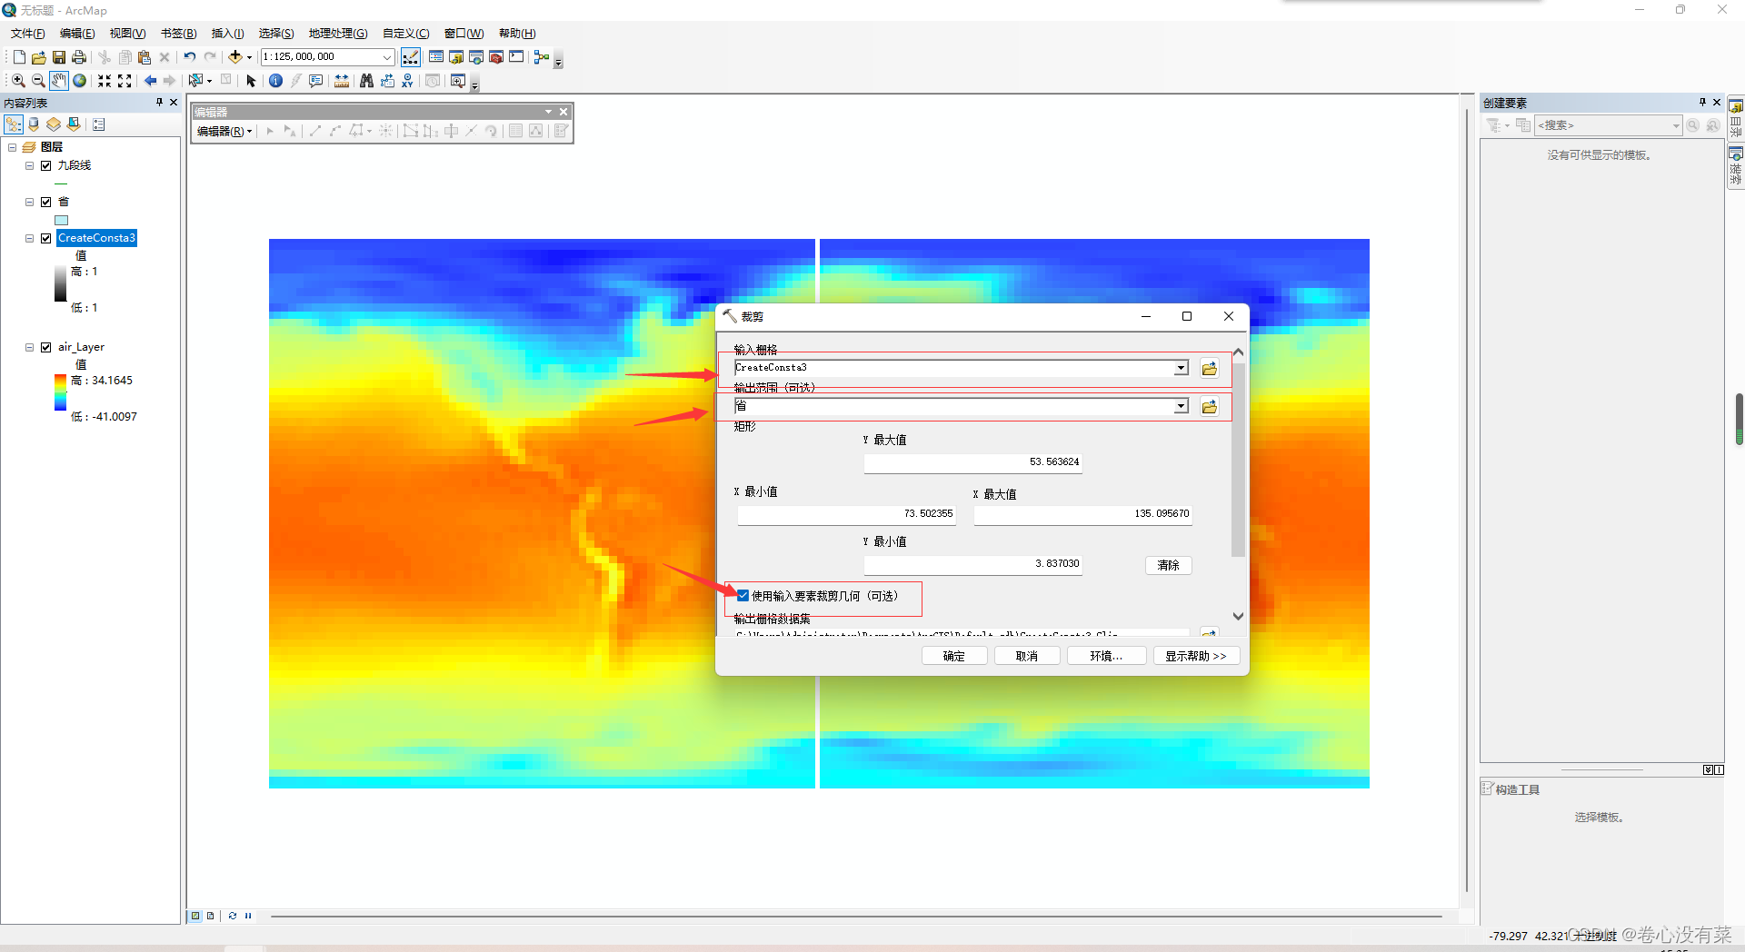Activate the Pan hand tool
This screenshot has height=952, width=1745.
(x=58, y=81)
